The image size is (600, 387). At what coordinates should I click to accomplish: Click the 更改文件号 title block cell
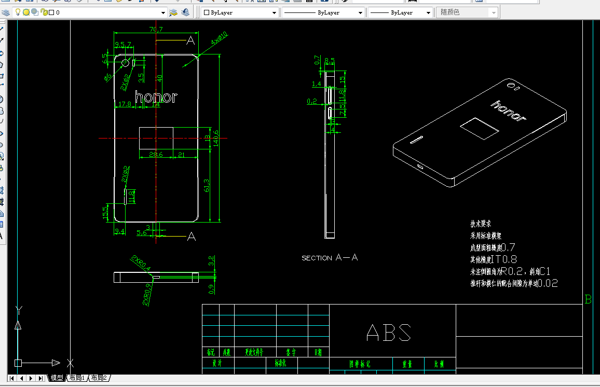click(x=254, y=352)
